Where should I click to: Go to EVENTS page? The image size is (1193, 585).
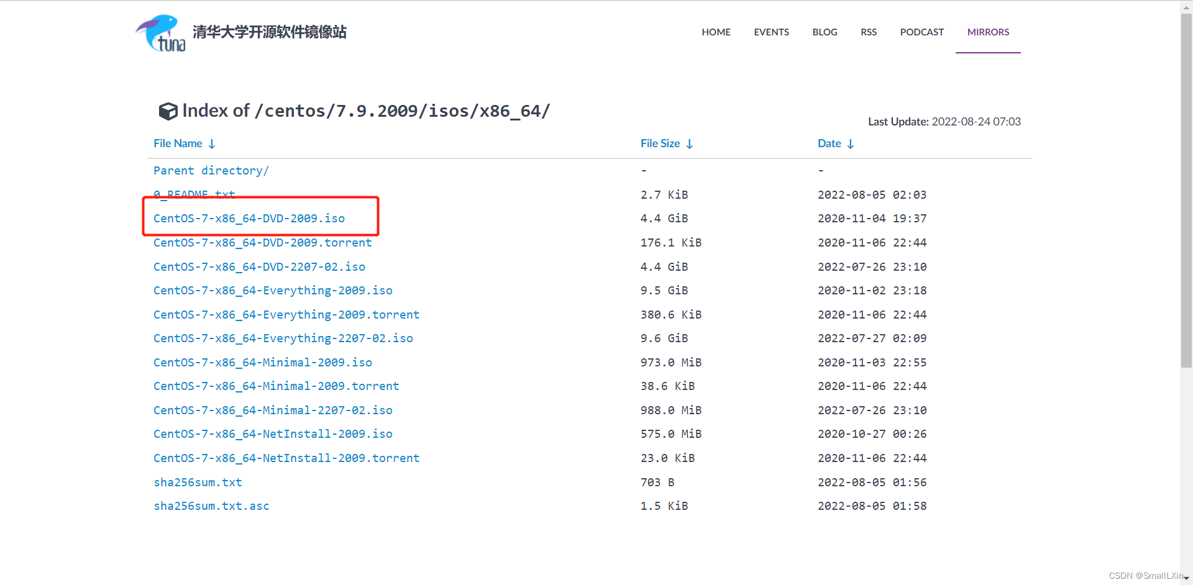click(x=771, y=32)
